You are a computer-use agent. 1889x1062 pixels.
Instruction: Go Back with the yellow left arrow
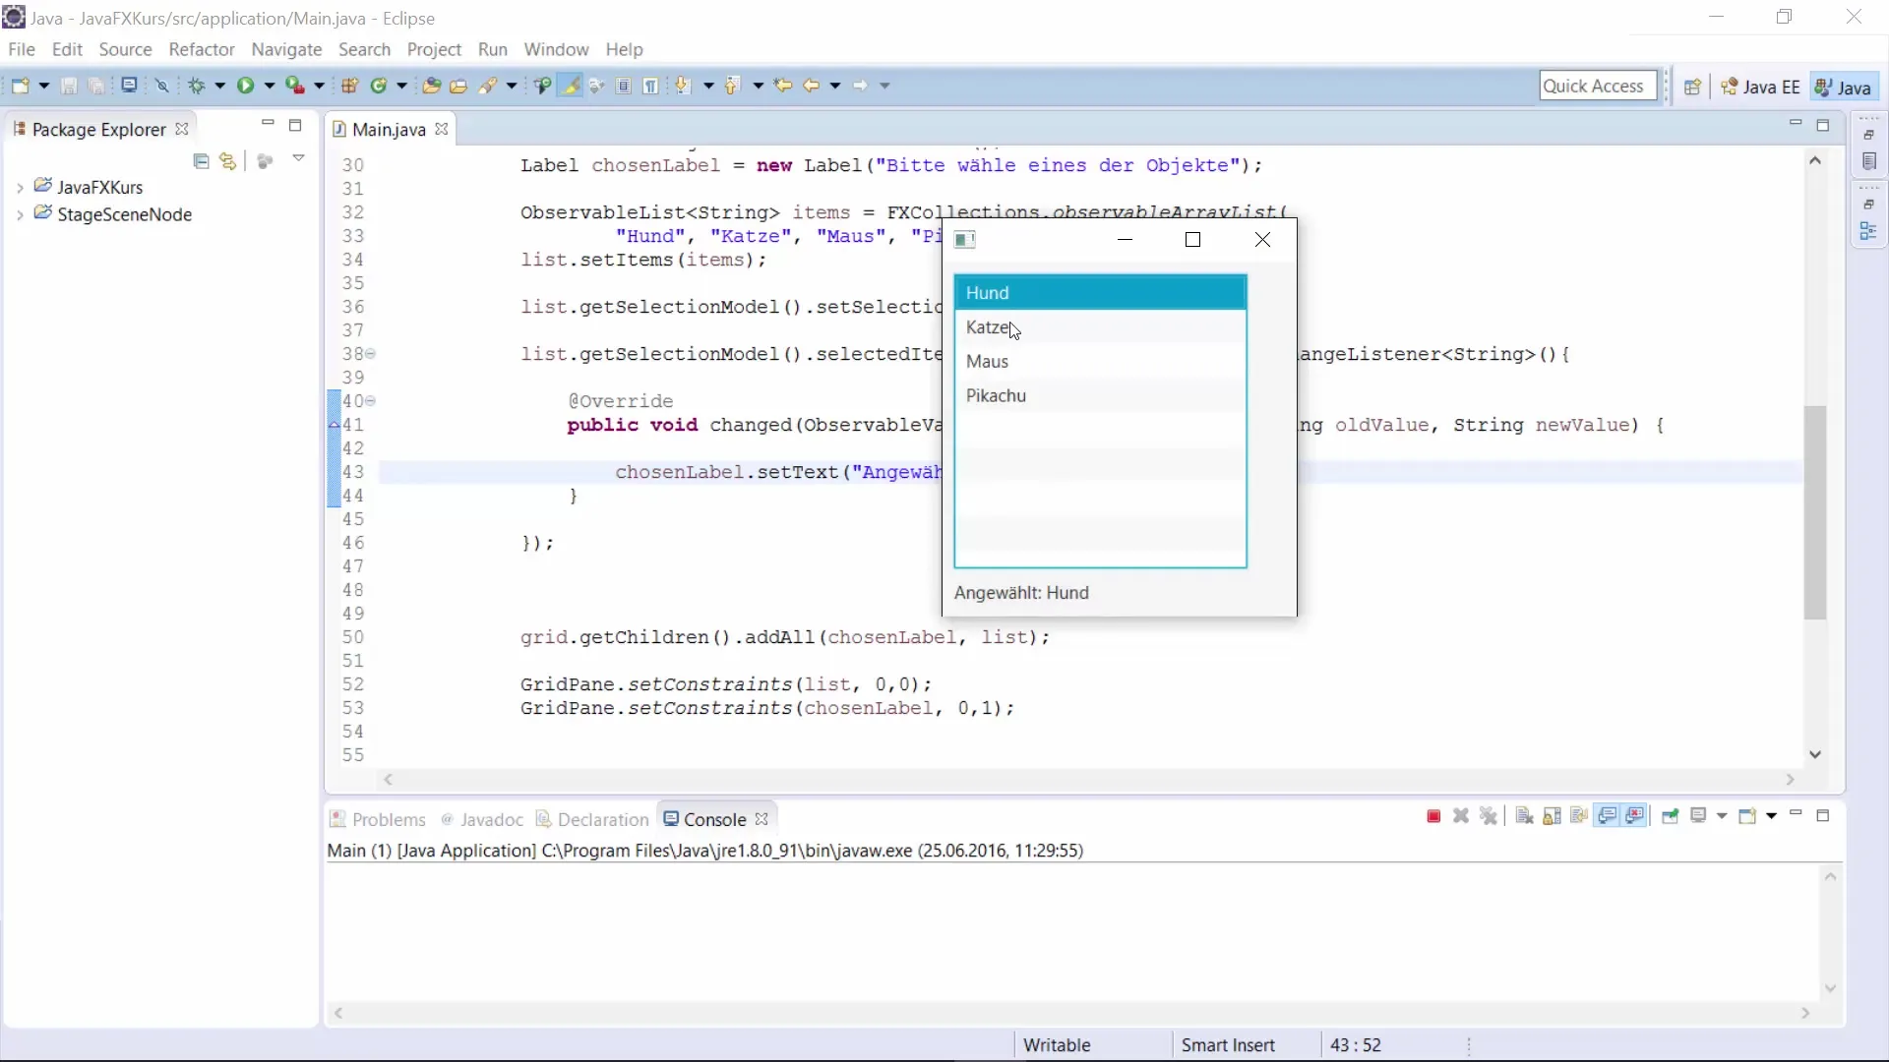(x=812, y=86)
